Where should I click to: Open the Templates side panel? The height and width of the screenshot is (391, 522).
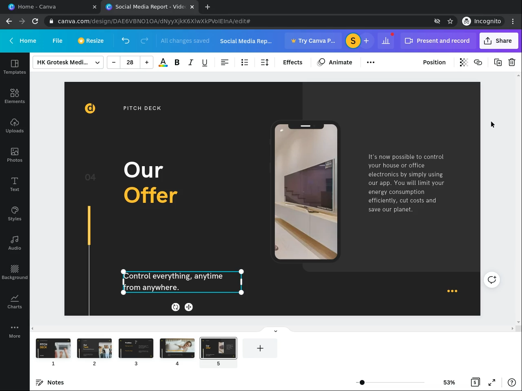coord(15,67)
